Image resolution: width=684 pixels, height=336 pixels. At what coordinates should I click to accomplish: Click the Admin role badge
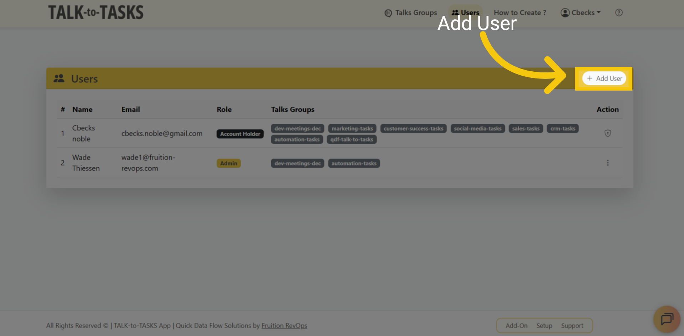click(229, 163)
